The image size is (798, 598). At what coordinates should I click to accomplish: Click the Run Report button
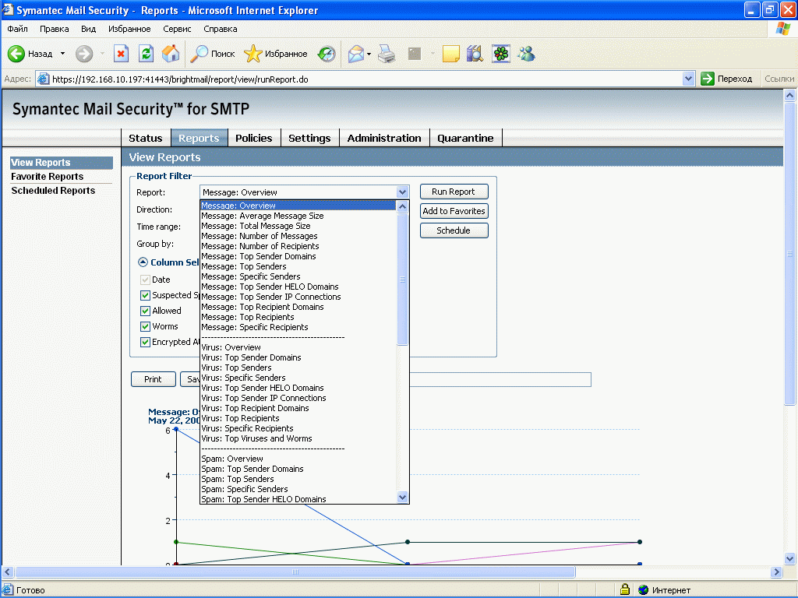click(x=454, y=192)
